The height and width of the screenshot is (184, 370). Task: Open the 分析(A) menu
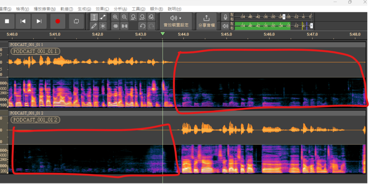pyautogui.click(x=120, y=9)
